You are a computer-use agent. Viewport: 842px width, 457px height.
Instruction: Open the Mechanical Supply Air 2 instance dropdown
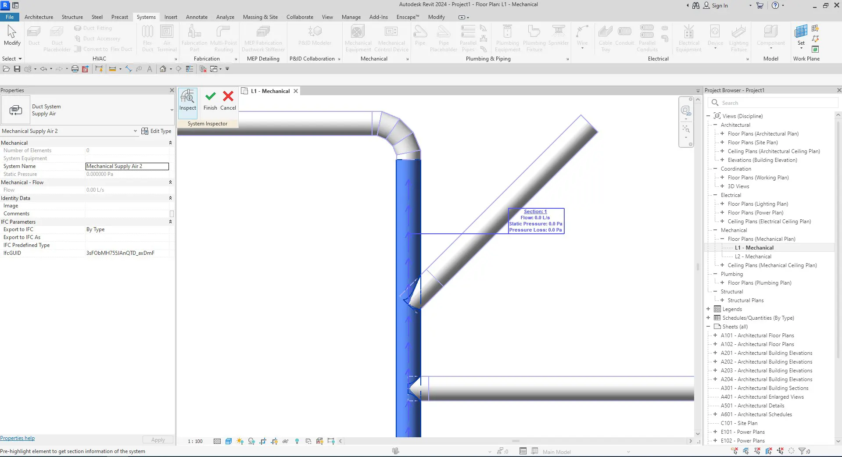pyautogui.click(x=135, y=131)
